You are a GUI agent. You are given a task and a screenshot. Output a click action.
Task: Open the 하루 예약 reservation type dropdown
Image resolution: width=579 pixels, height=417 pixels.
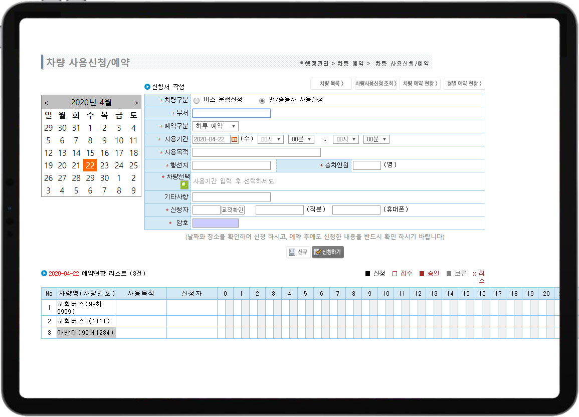tap(216, 126)
